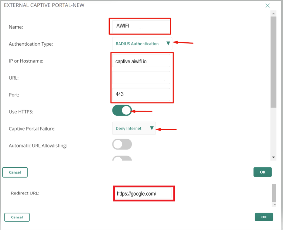The width and height of the screenshot is (283, 230).
Task: Click the empty URL input field
Action: 141,78
